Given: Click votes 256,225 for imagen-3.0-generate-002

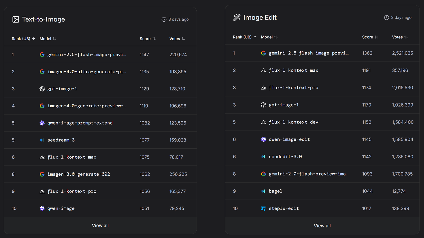Looking at the screenshot, I should click(x=178, y=174).
